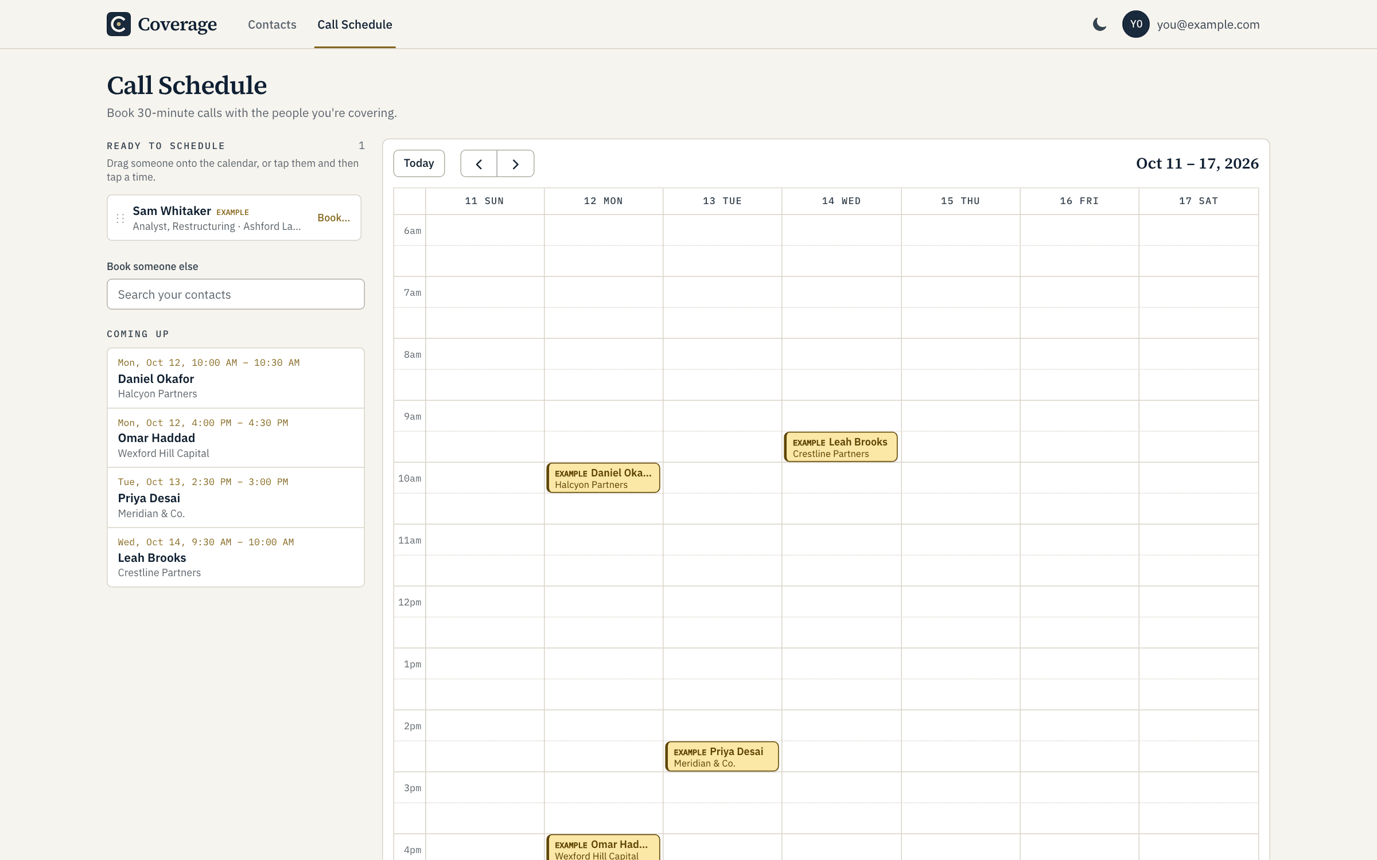Open Omar Haddad upcoming call
Image resolution: width=1377 pixels, height=860 pixels.
pyautogui.click(x=235, y=438)
